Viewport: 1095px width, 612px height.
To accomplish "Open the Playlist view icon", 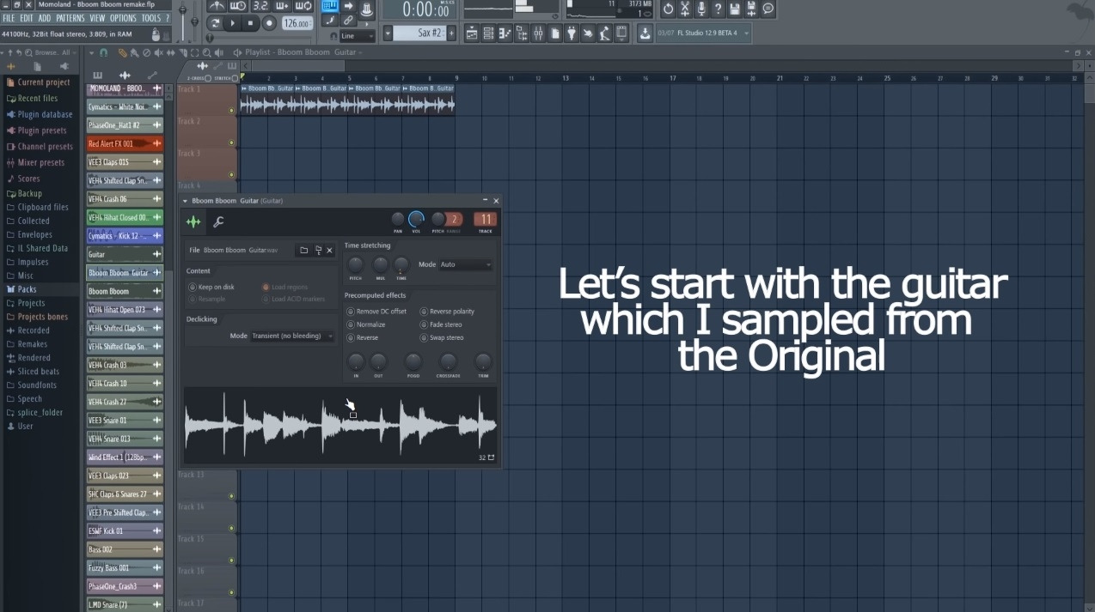I will (x=472, y=33).
